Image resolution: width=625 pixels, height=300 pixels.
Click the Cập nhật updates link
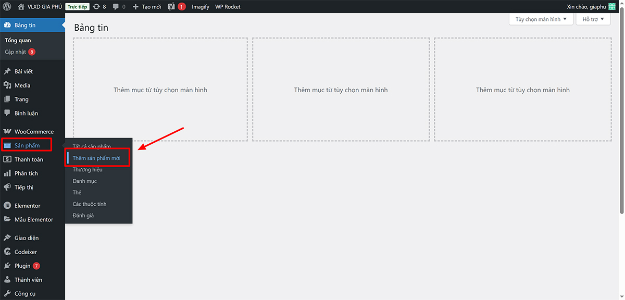coord(16,52)
